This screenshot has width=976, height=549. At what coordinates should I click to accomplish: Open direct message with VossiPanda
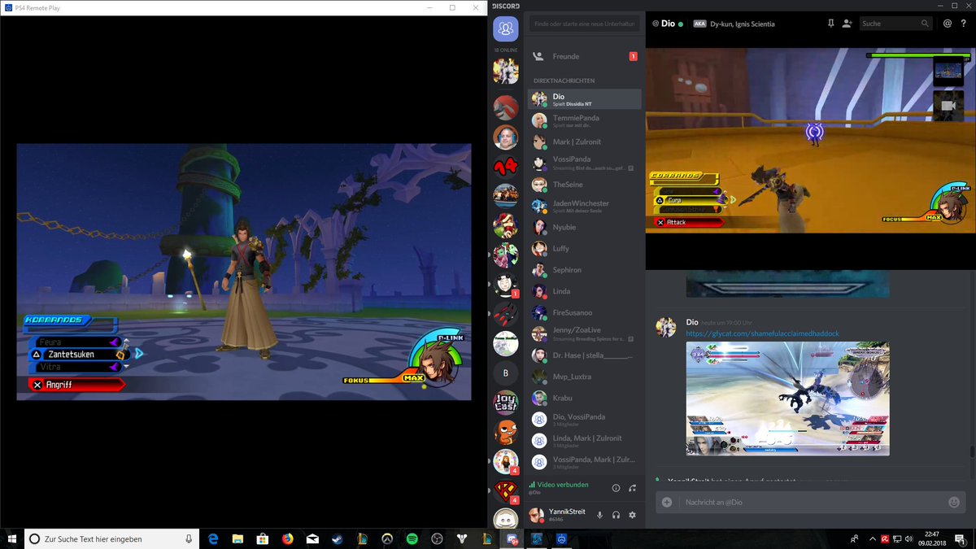coord(584,163)
